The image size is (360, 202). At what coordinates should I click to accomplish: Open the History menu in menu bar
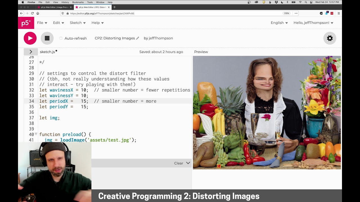[65, 2]
